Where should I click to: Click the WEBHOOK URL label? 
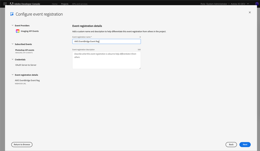(x=20, y=84)
